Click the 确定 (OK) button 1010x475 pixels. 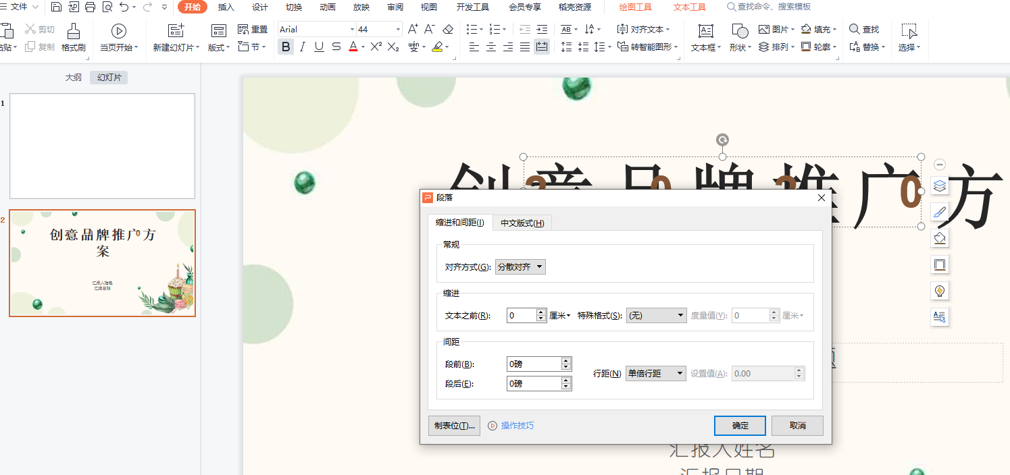point(740,426)
